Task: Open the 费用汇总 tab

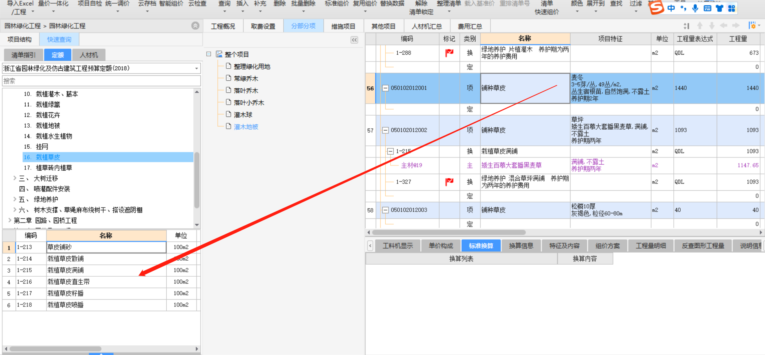Action: click(470, 26)
